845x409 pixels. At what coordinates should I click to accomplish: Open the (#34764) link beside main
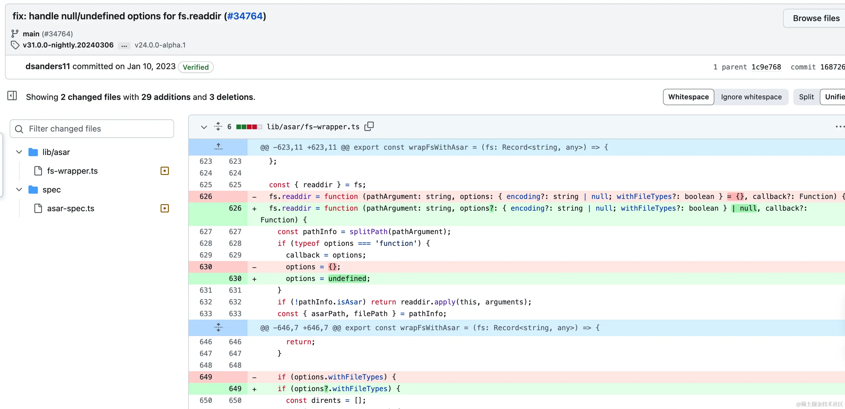(57, 34)
